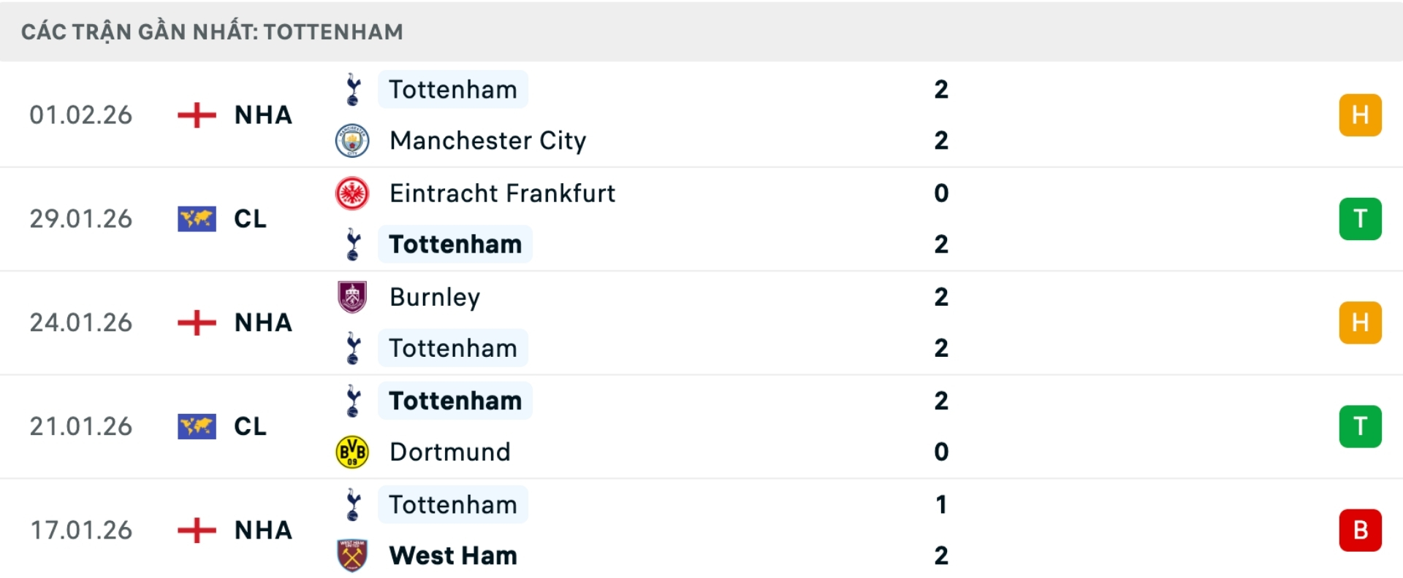
Task: Click England flag beside the 01.02.26 match
Action: coord(197,115)
